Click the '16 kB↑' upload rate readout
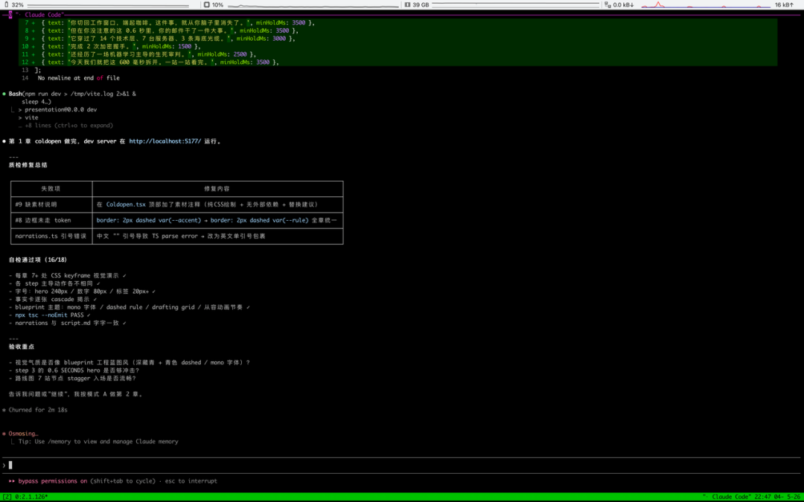Screen dimensions: 804x502 coord(785,4)
